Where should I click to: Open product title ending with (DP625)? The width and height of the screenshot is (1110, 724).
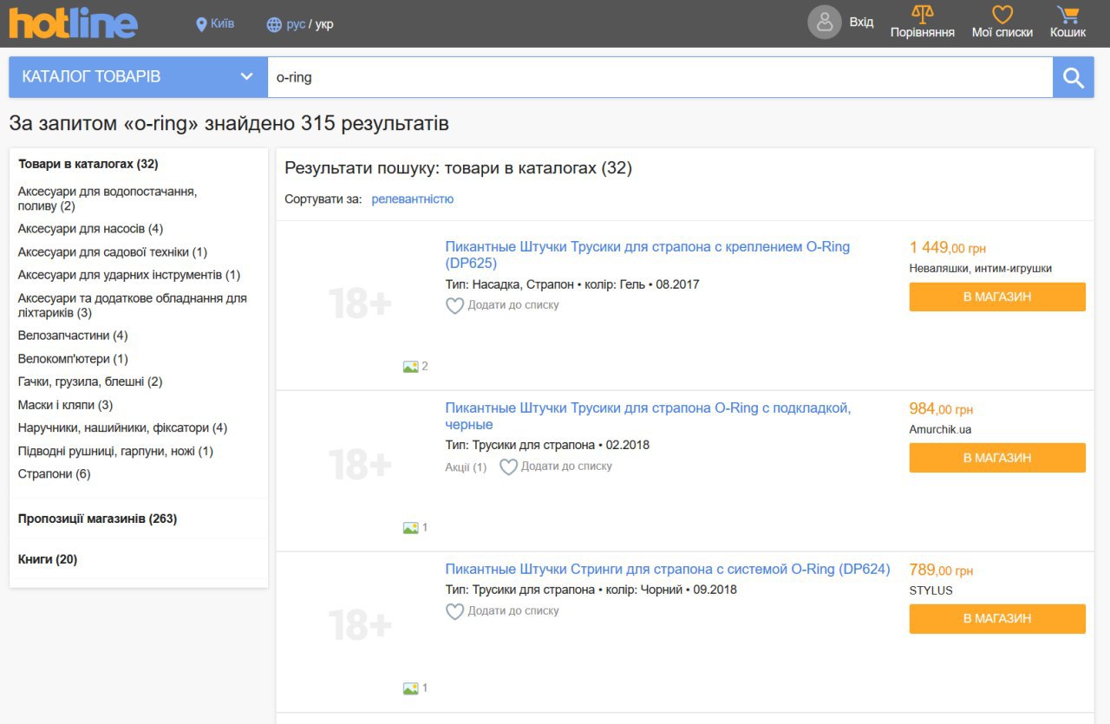point(647,255)
